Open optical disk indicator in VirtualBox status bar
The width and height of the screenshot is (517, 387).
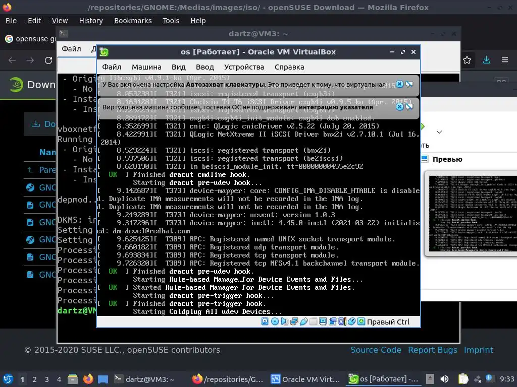pos(275,321)
